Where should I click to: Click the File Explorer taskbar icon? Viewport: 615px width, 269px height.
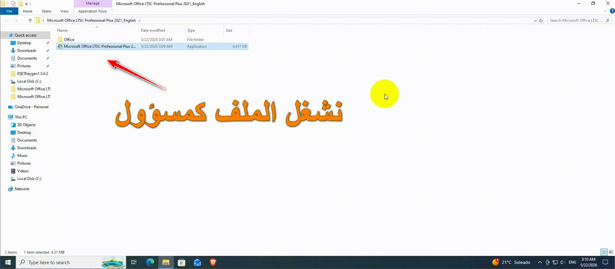pos(166,262)
